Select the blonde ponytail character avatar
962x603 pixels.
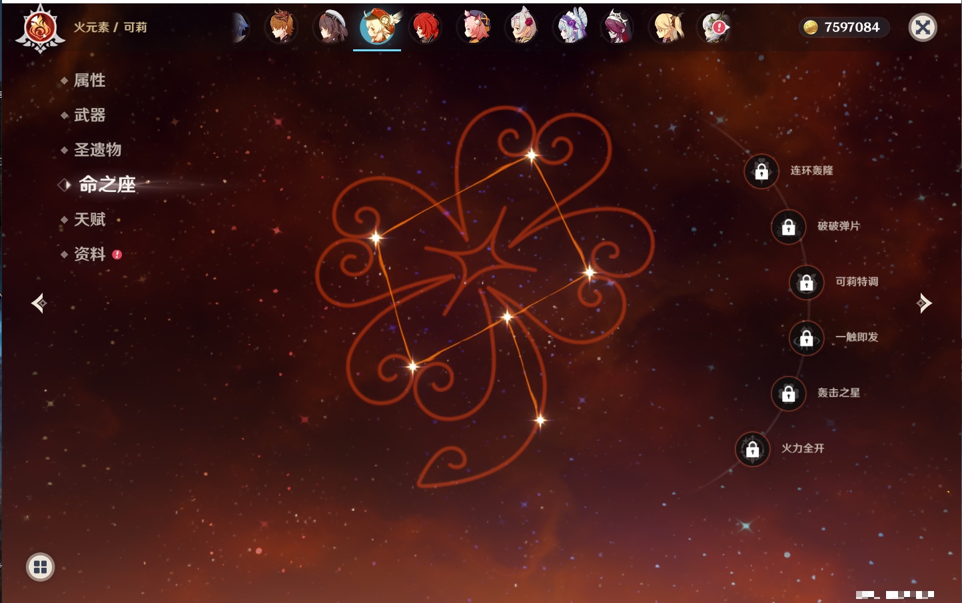668,27
